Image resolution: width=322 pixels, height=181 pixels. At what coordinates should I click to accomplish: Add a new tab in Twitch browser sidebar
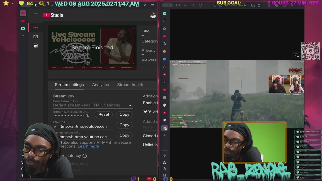[165, 135]
